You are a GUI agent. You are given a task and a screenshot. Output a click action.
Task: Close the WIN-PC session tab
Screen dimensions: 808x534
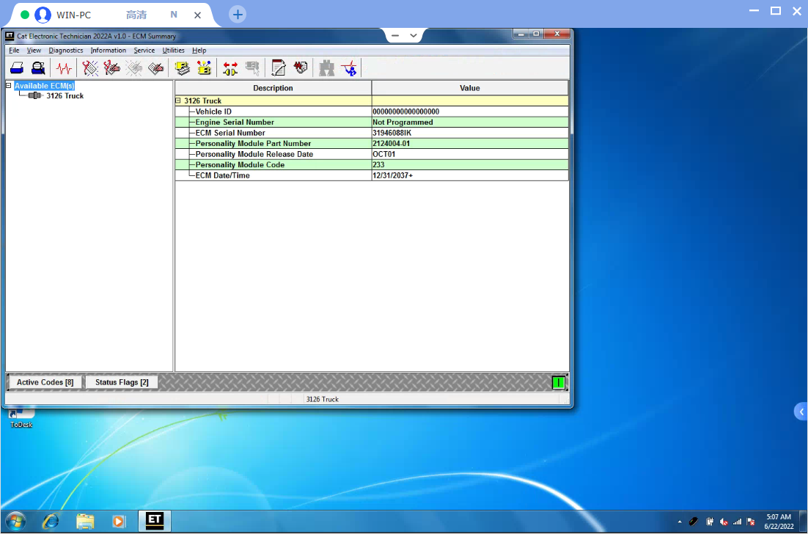tap(197, 15)
